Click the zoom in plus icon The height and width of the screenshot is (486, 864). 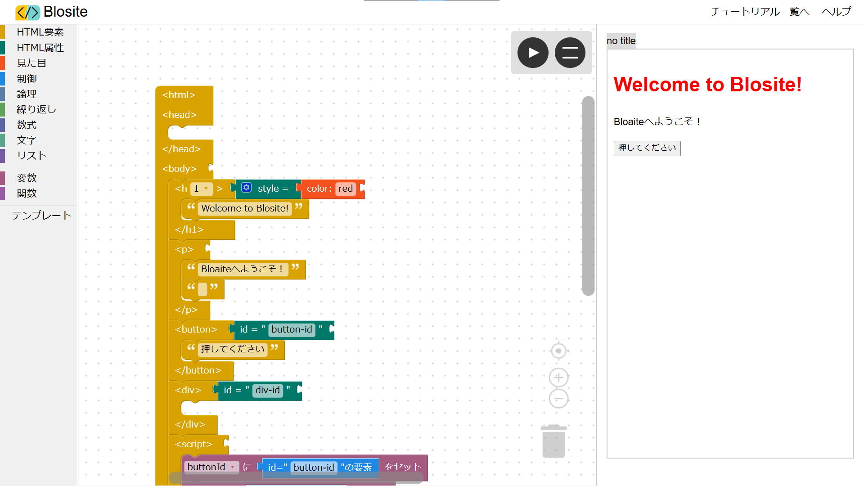(558, 378)
